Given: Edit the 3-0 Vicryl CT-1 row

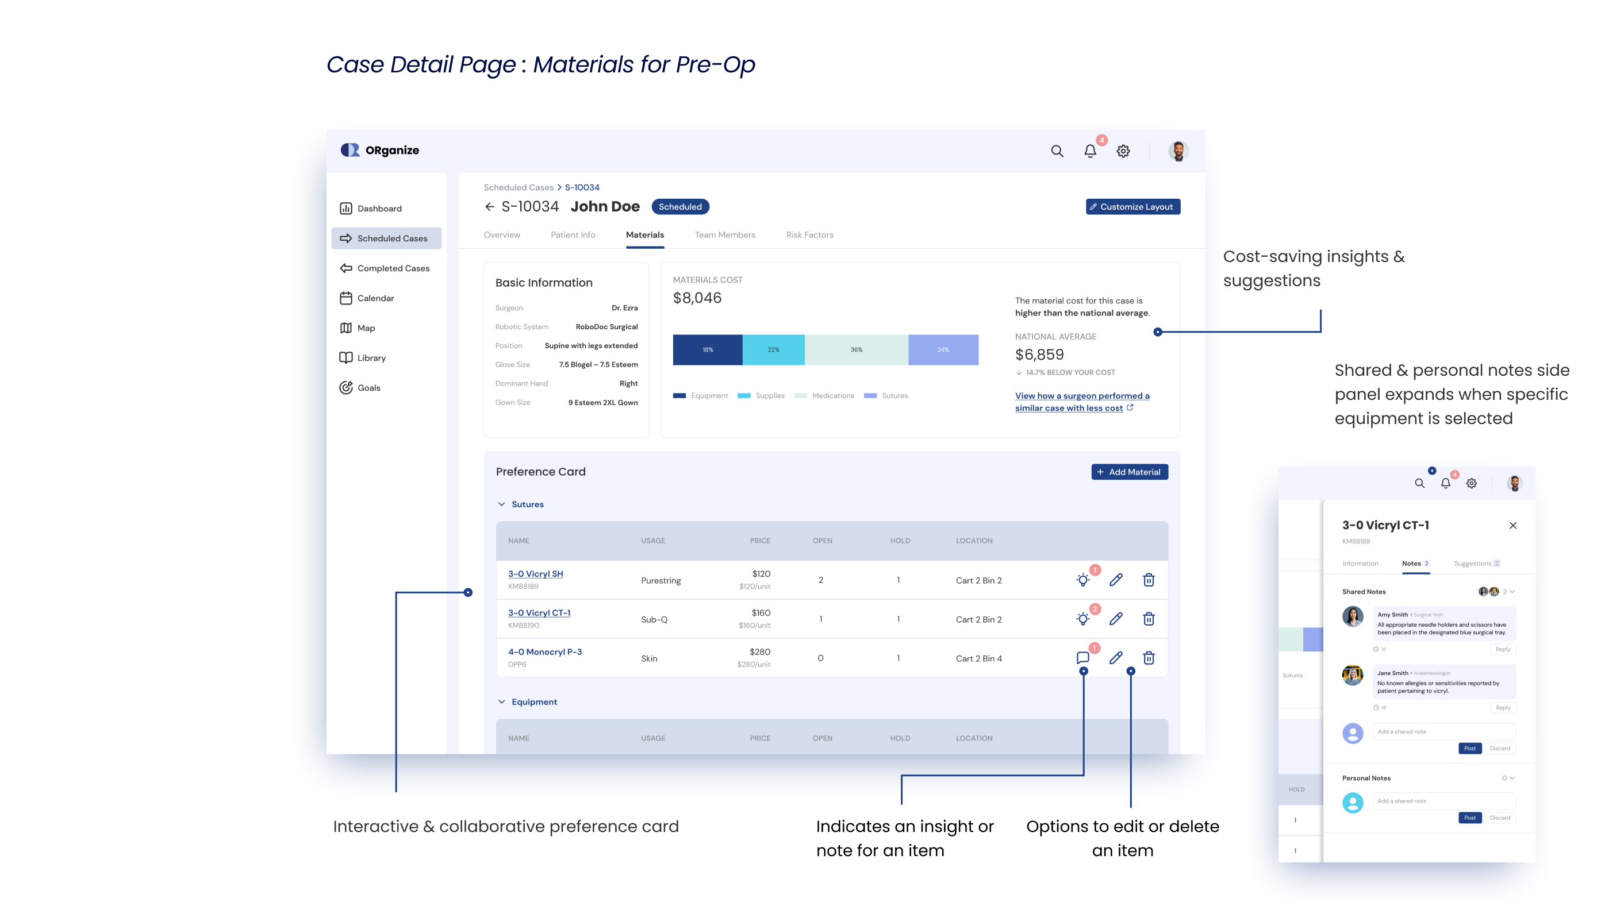Looking at the screenshot, I should coord(1116,619).
